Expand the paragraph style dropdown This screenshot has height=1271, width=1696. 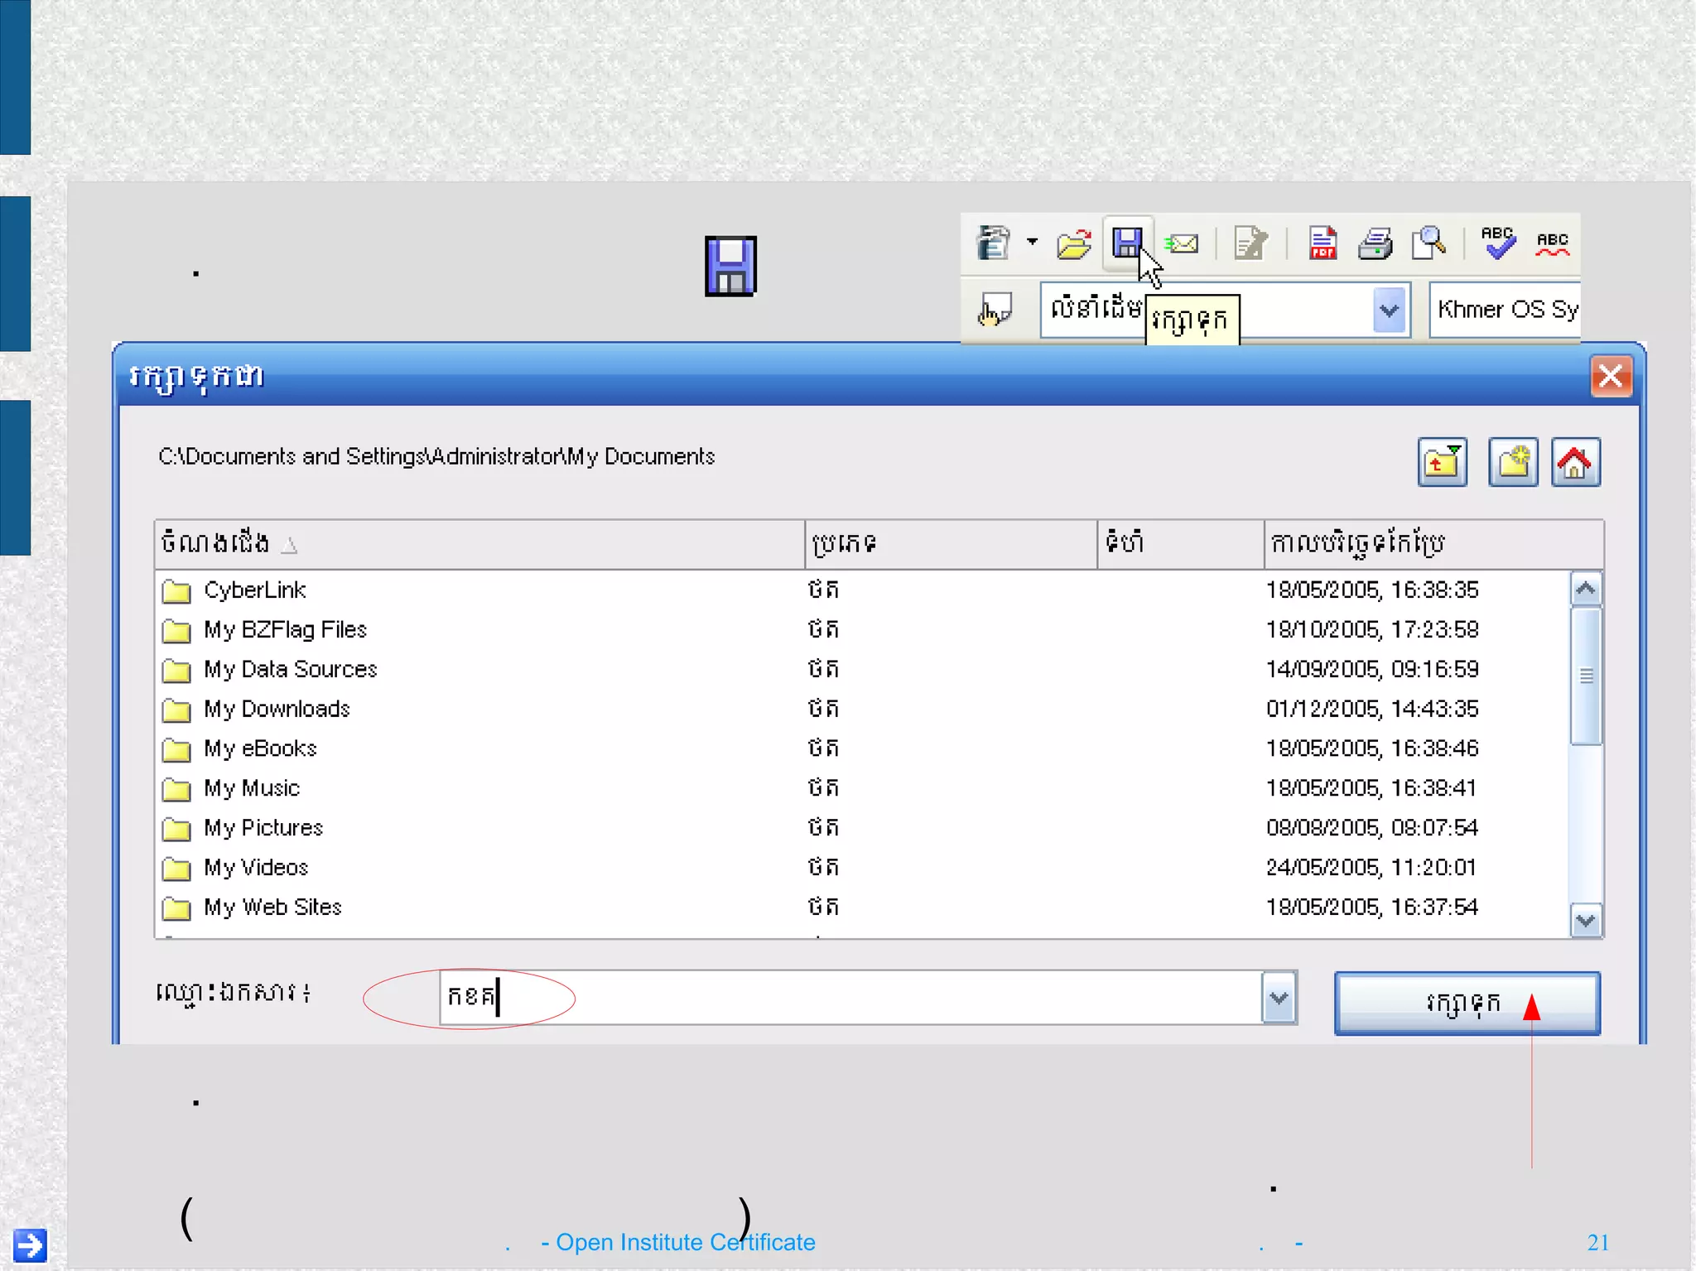(x=1390, y=311)
